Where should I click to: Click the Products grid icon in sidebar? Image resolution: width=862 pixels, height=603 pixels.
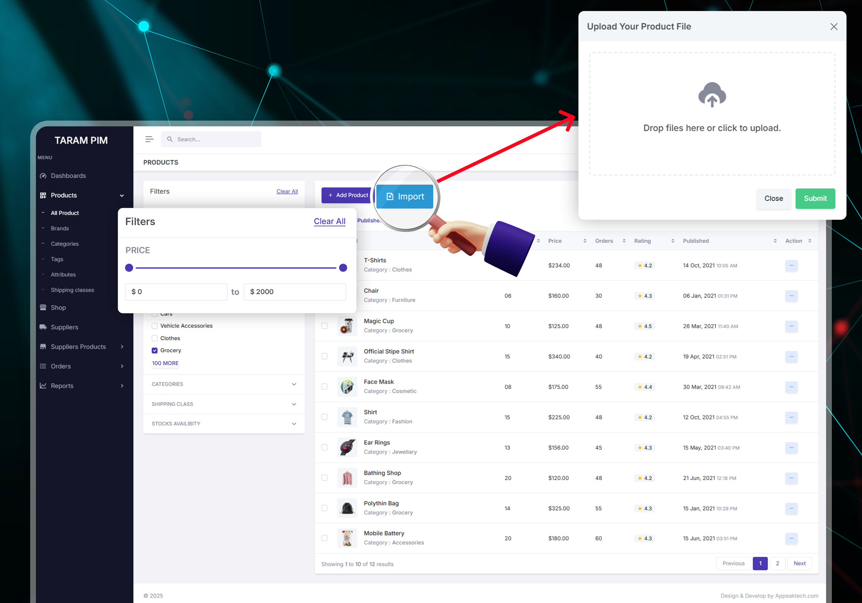pos(43,195)
